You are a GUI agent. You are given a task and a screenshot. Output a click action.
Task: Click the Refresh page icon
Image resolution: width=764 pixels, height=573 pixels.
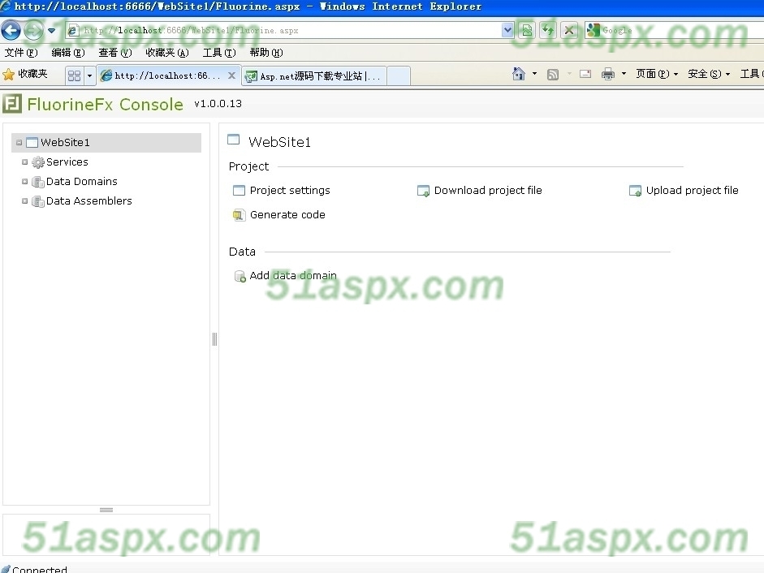click(548, 30)
